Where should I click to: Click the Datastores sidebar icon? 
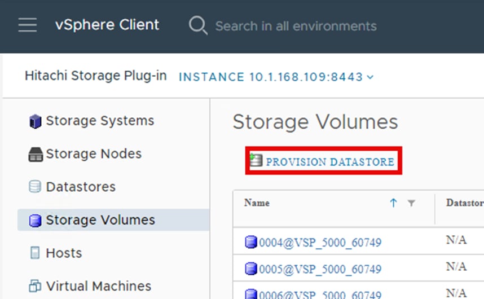(x=35, y=187)
